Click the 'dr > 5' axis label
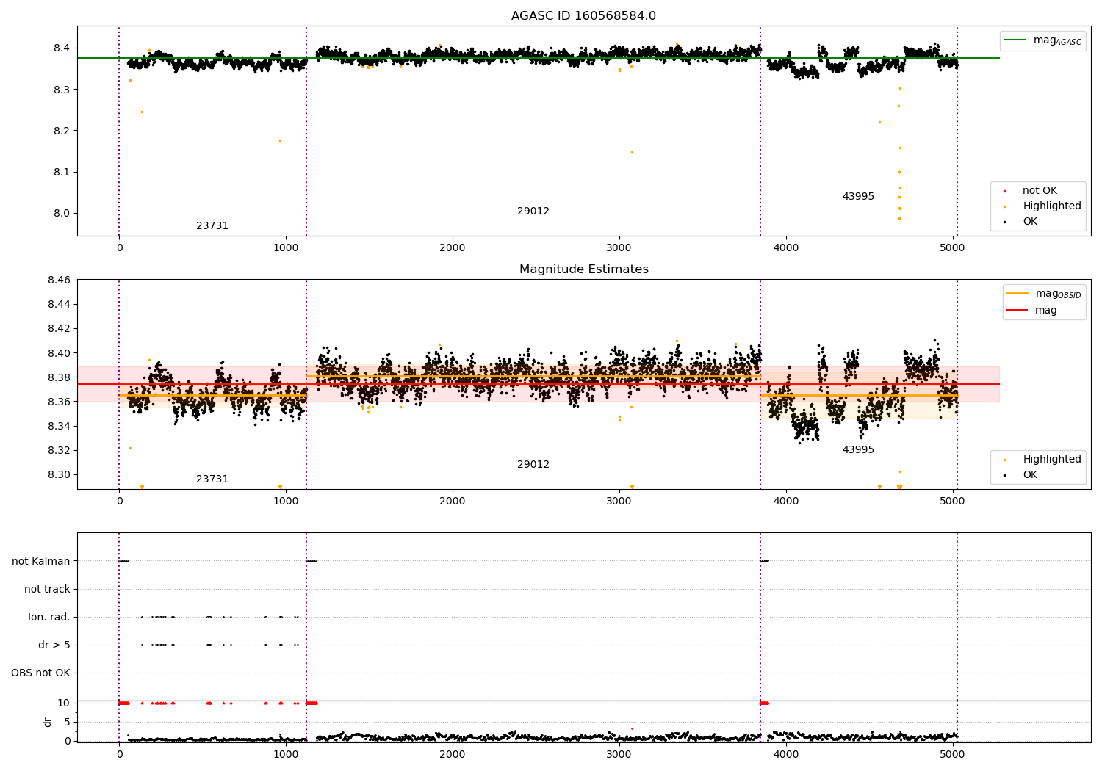Screen dimensions: 1102x771 pos(54,645)
